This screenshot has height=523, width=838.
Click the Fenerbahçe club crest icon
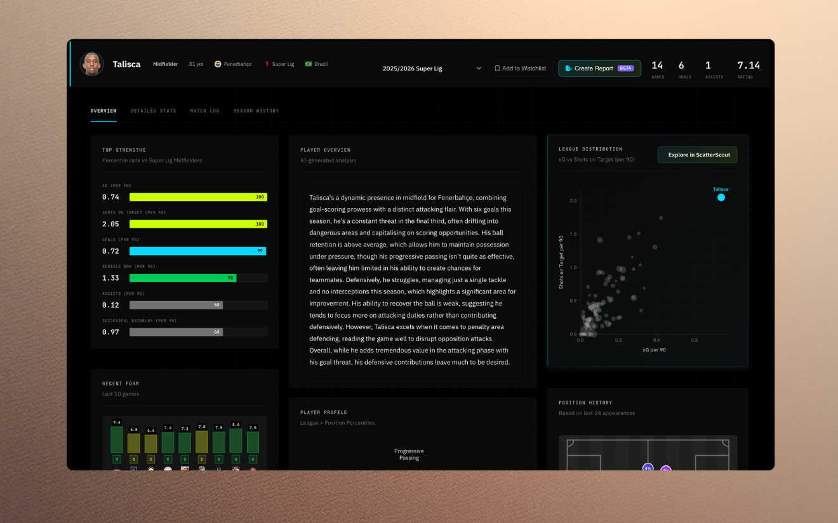[x=218, y=64]
